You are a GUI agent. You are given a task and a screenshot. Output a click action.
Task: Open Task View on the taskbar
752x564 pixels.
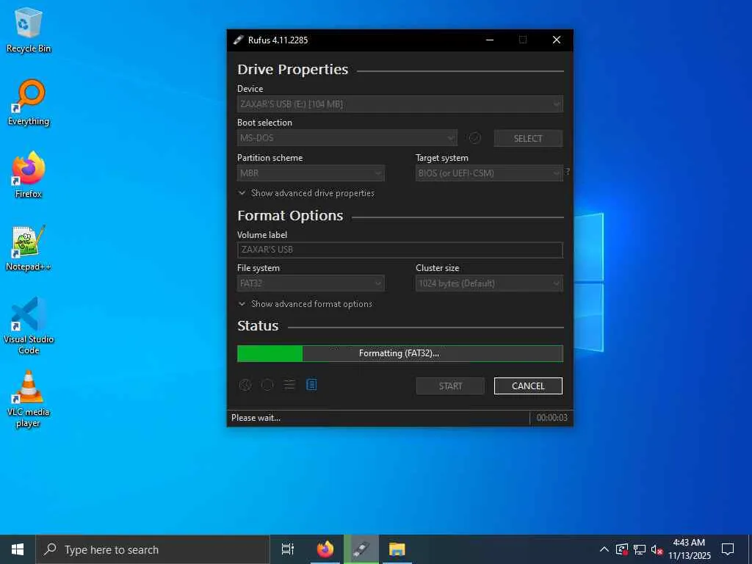click(288, 549)
